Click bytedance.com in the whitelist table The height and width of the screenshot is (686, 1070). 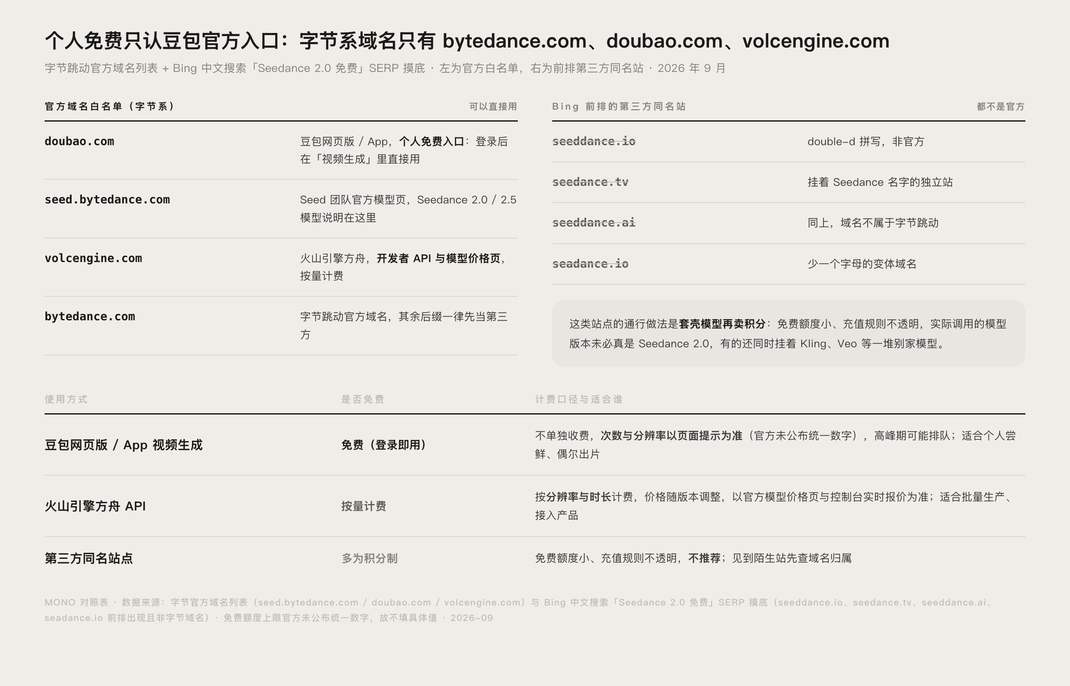point(90,317)
